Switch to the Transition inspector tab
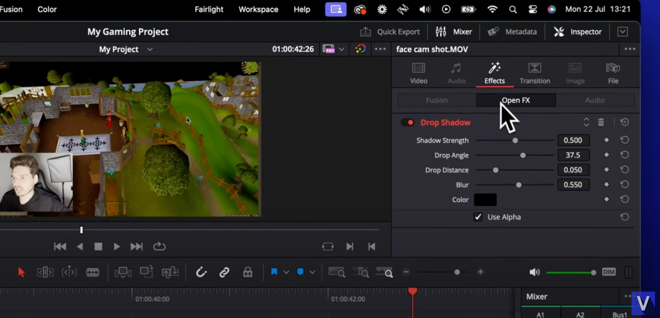Image resolution: width=660 pixels, height=318 pixels. [x=535, y=73]
